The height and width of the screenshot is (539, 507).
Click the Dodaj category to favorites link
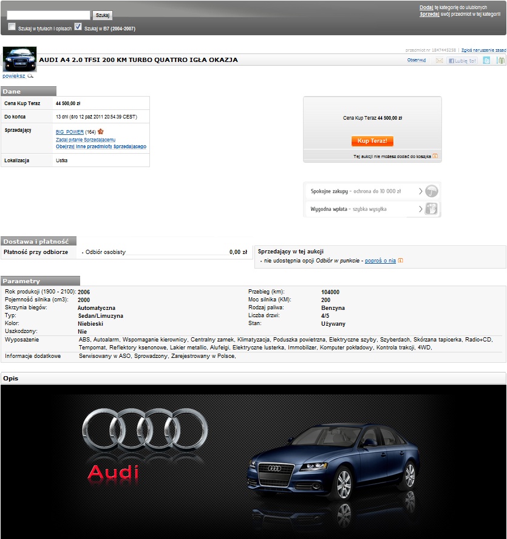pyautogui.click(x=426, y=7)
